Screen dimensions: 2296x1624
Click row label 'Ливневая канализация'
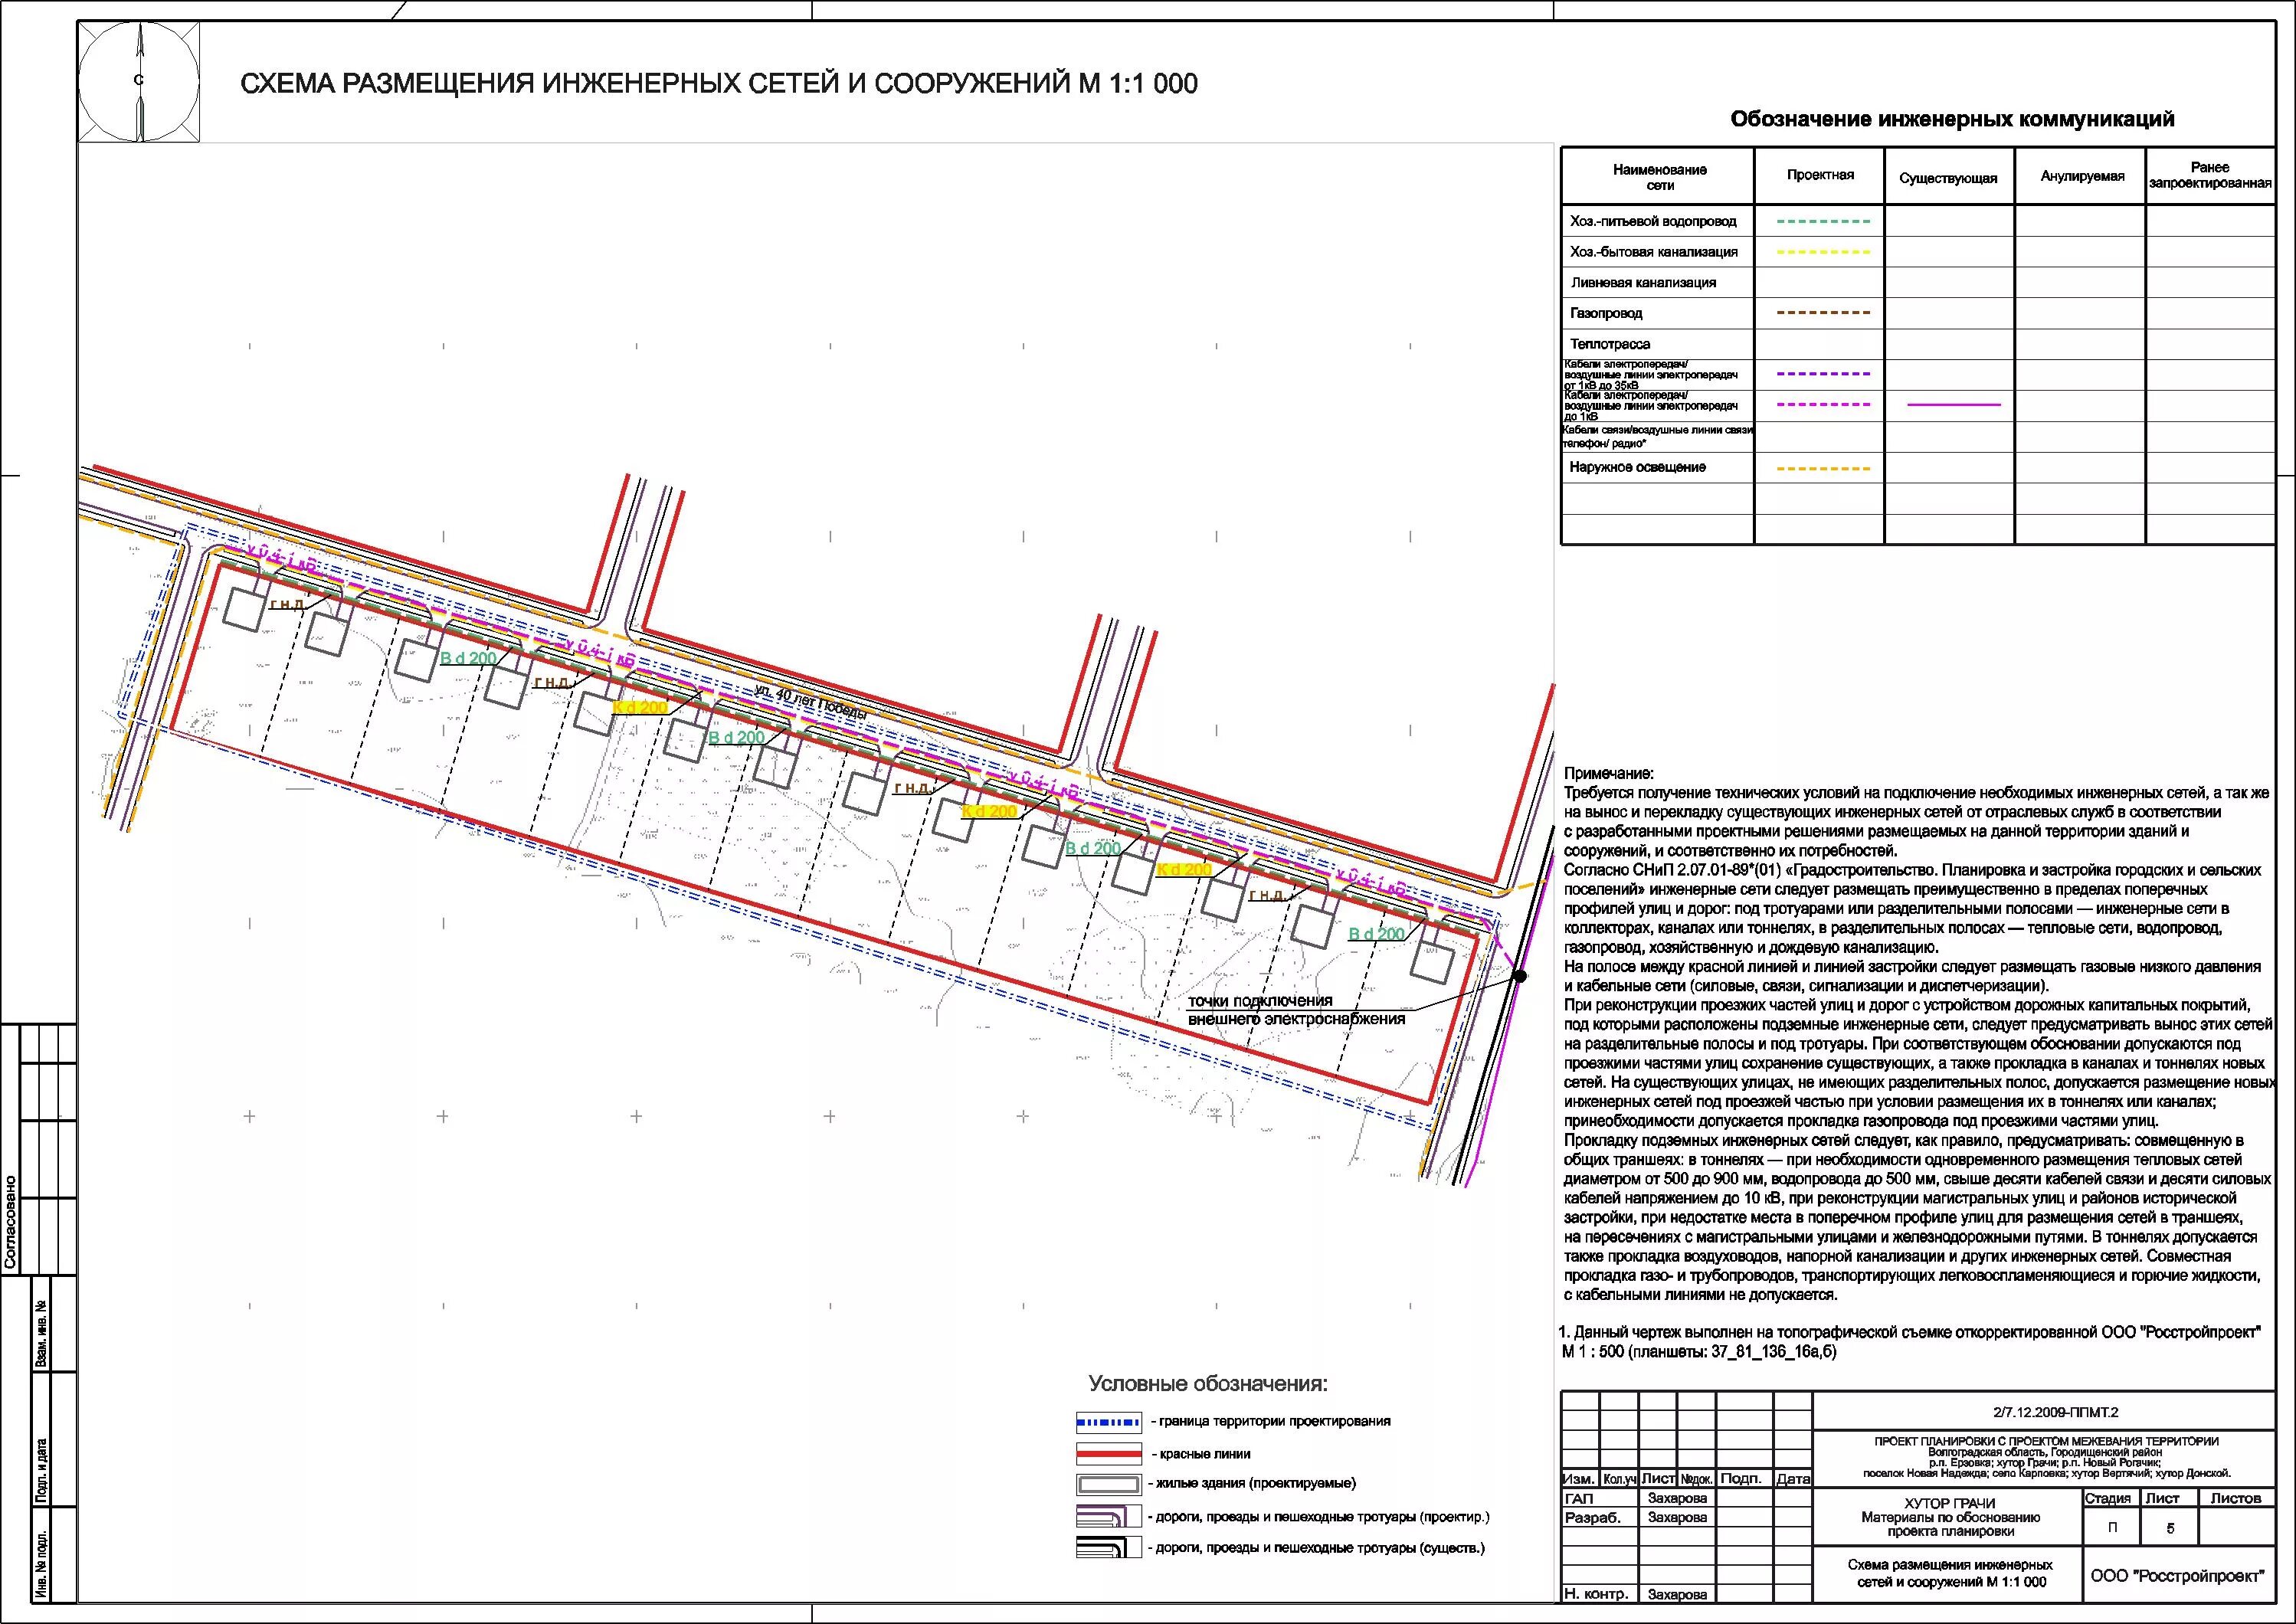tap(1643, 283)
